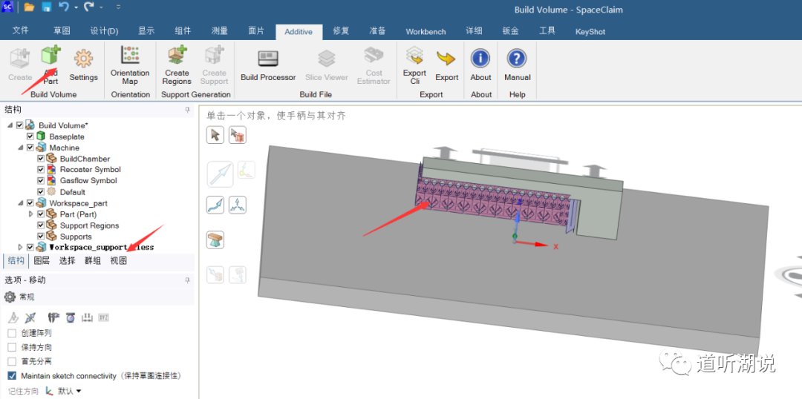
Task: Click the ruler dimension icon in move options
Action: tap(87, 317)
